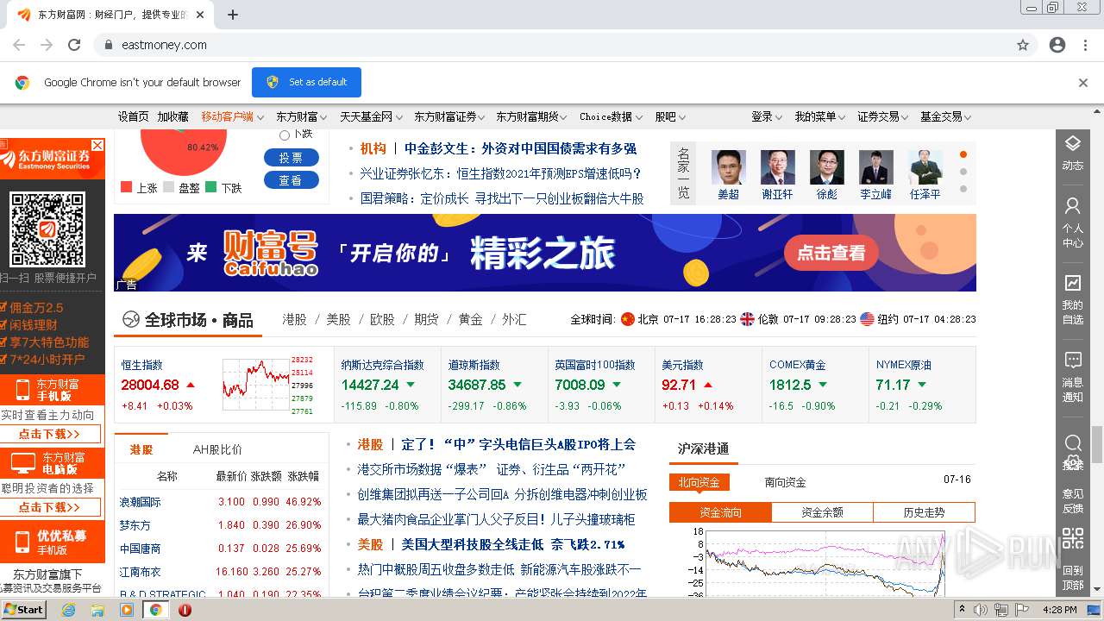Select the first orange carousel dot
1104x621 pixels.
tap(963, 155)
